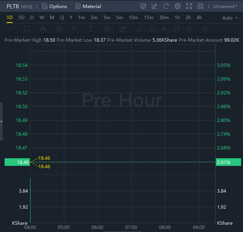
Task: Open the Unnamed template dropdown
Action: pyautogui.click(x=225, y=6)
